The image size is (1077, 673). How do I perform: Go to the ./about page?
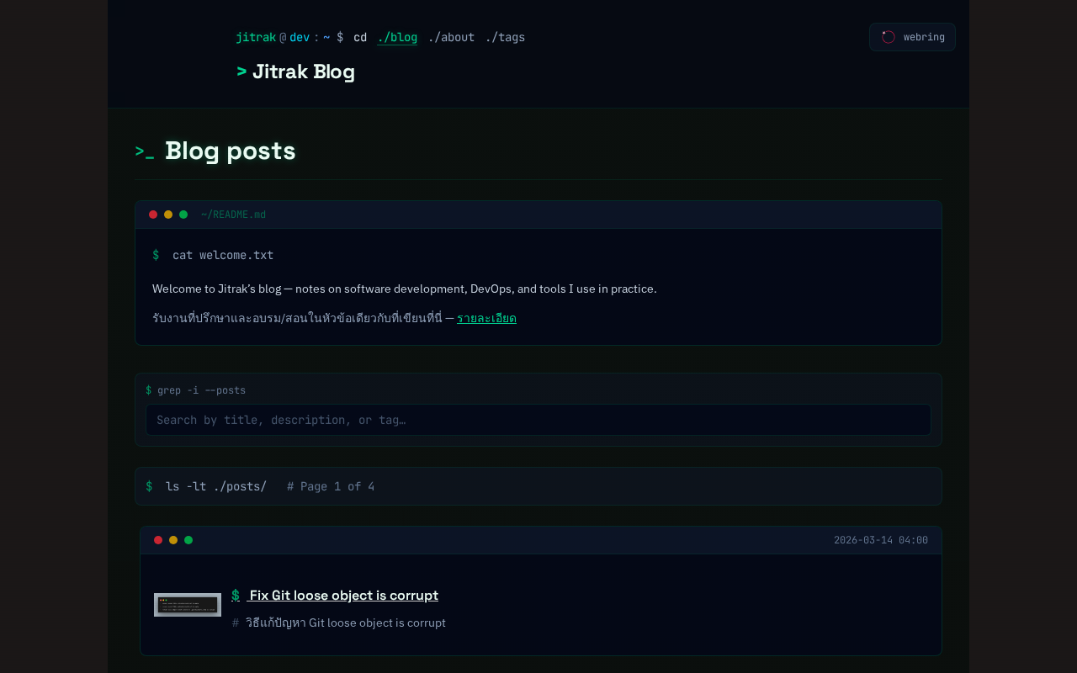pos(451,37)
